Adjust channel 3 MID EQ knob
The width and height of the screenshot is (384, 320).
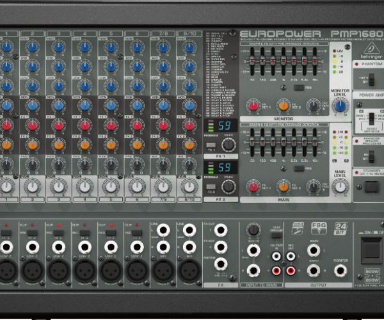[58, 67]
